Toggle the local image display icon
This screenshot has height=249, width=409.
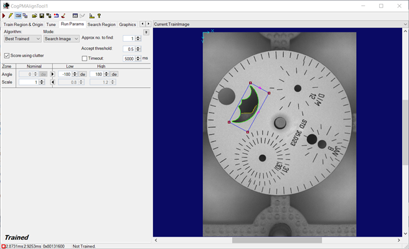pos(18,16)
